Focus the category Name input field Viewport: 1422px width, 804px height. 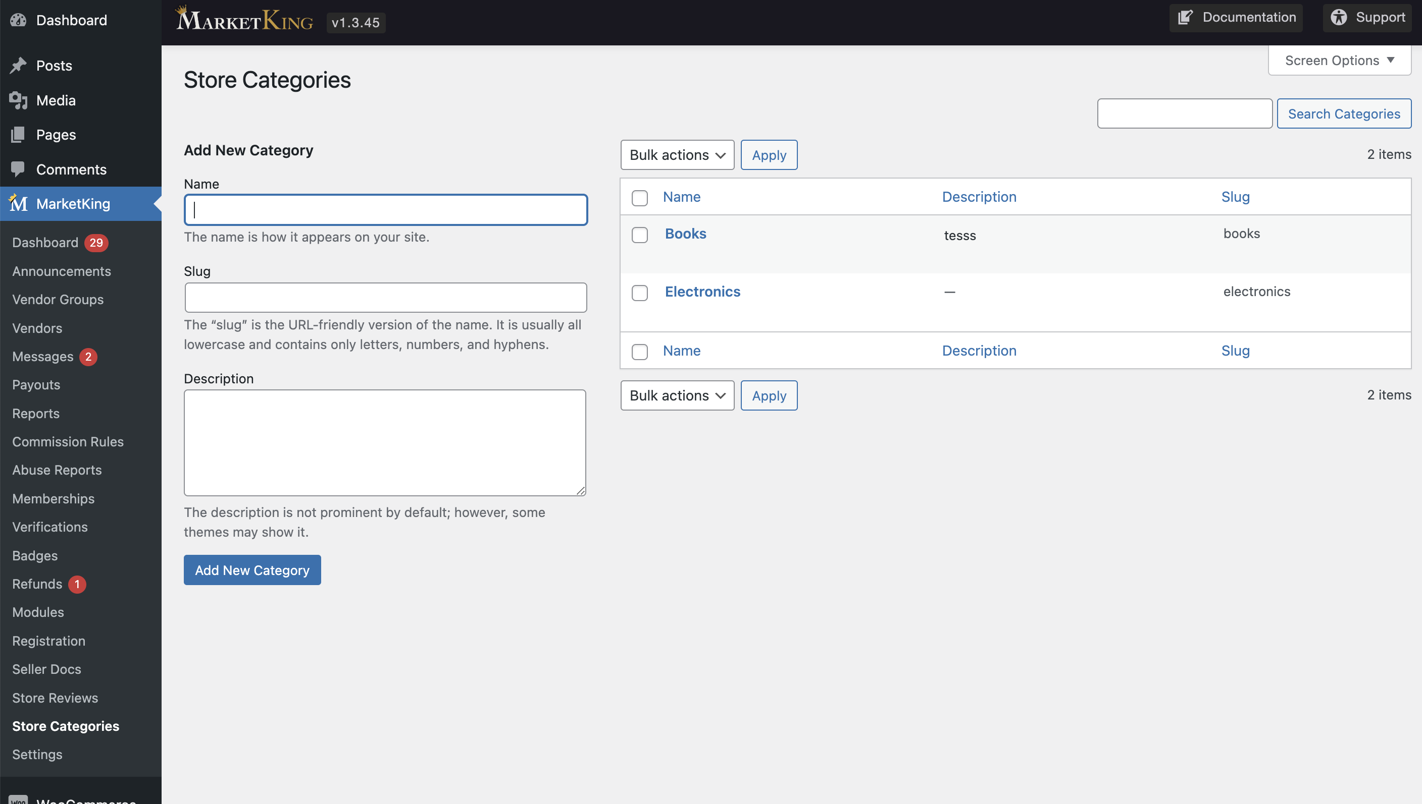point(386,210)
